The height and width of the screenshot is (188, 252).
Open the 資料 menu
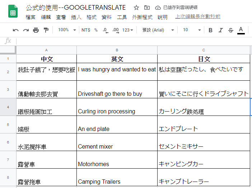tap(107, 17)
